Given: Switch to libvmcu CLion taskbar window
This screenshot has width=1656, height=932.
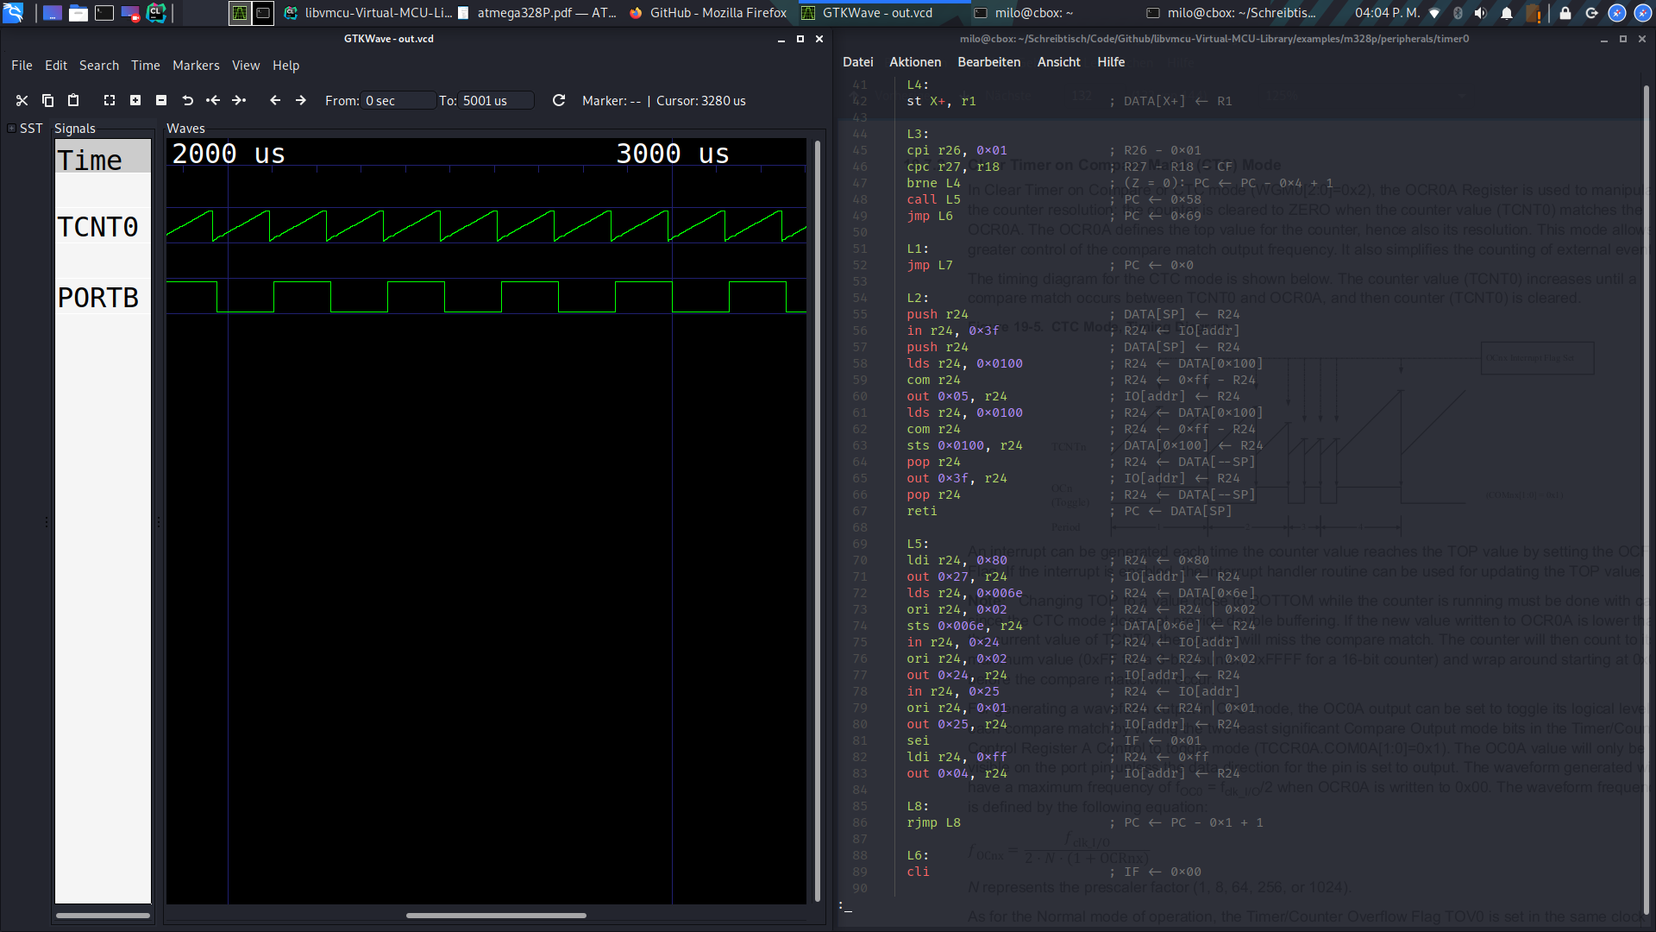Looking at the screenshot, I should coord(367,13).
